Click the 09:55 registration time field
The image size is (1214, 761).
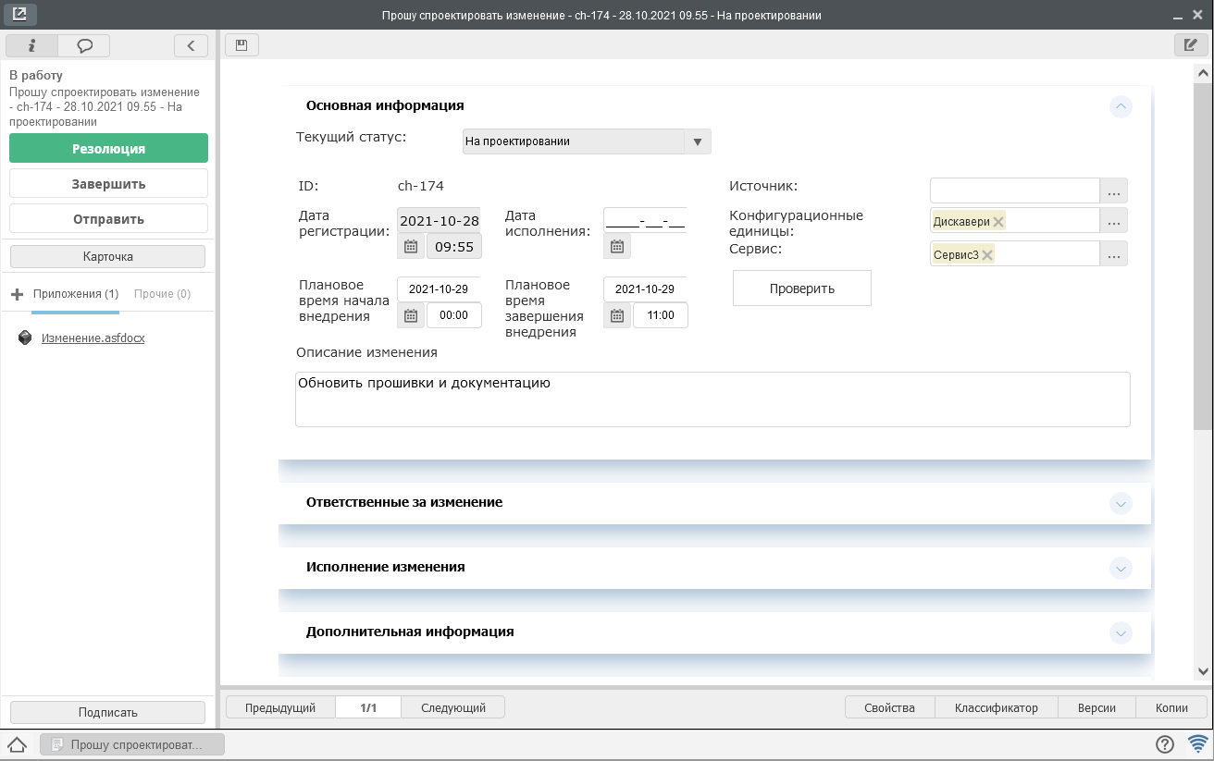[454, 247]
